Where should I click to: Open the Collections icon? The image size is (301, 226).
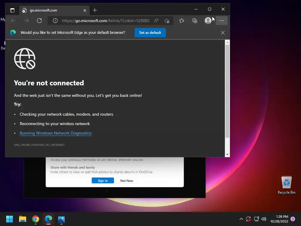(x=195, y=21)
